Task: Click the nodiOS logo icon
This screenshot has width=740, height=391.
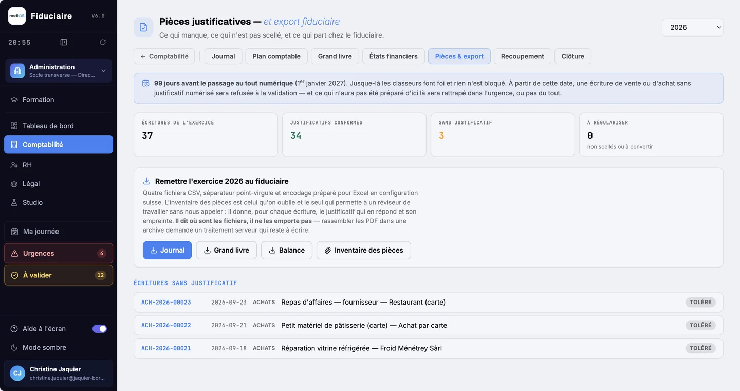Action: pos(17,16)
